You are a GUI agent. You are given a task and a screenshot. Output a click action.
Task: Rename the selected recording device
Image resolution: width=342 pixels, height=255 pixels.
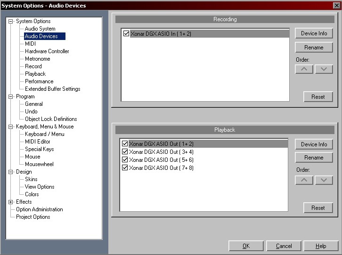(x=314, y=47)
